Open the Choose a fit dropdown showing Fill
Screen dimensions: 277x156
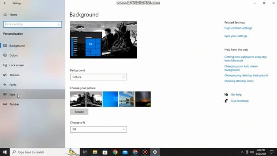click(x=98, y=129)
